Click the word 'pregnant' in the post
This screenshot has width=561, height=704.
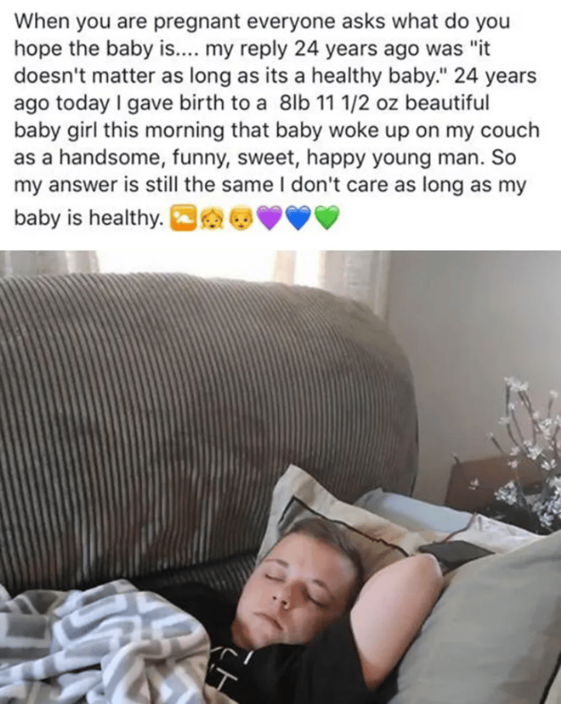198,22
